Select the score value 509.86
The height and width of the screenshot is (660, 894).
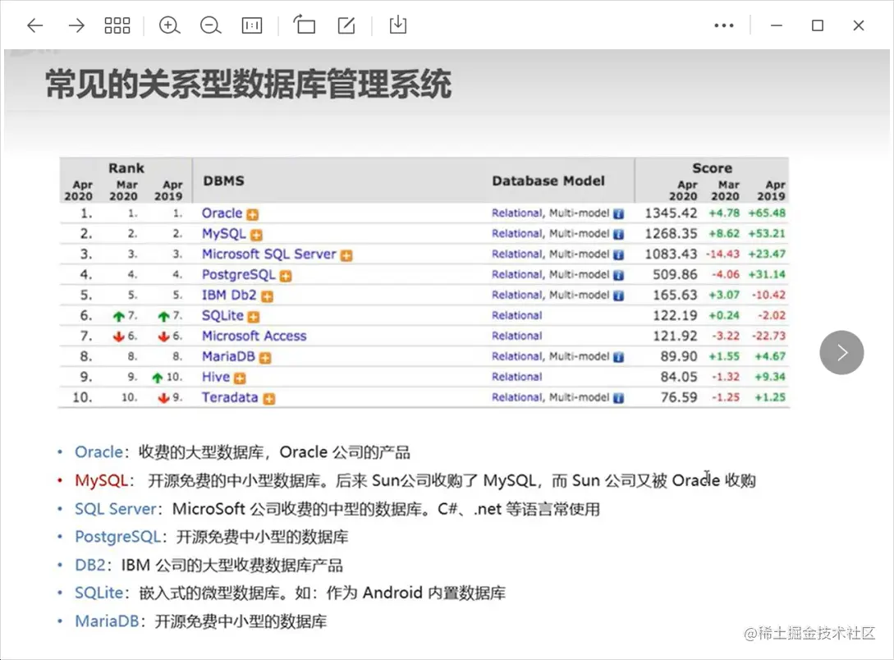(675, 275)
